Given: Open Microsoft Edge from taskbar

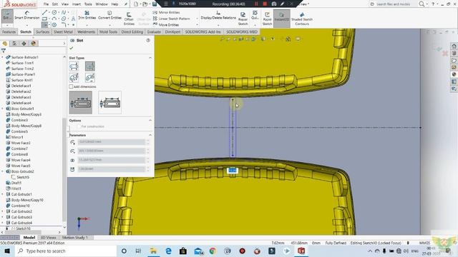Looking at the screenshot, I should pos(168,251).
